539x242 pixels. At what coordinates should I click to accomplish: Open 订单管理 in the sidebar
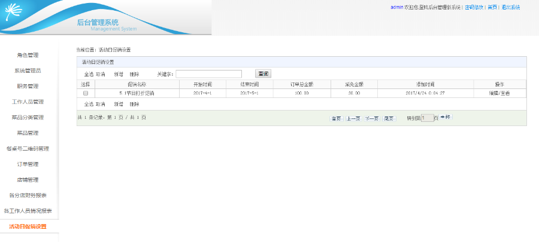pos(28,164)
